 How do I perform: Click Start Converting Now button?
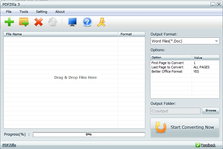(185, 128)
